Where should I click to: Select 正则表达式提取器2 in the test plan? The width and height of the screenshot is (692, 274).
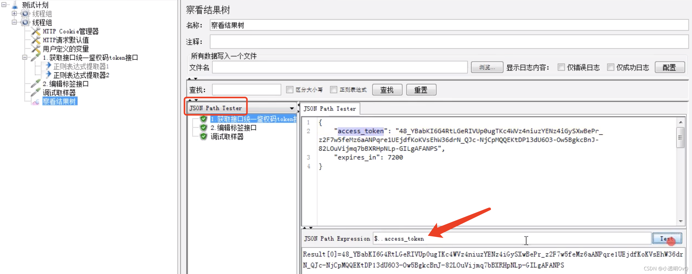click(x=81, y=75)
